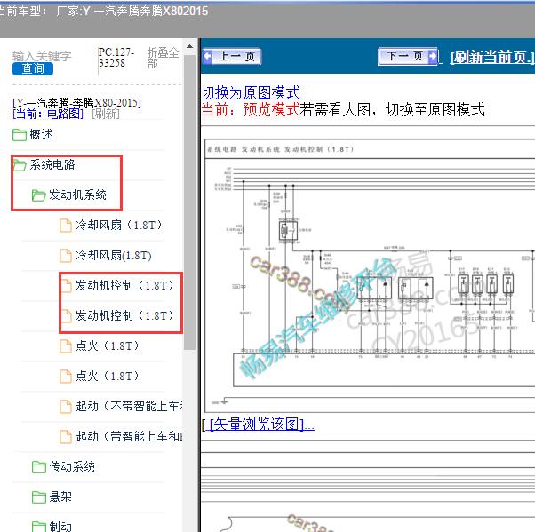Viewport: 535px width, 532px height.
Task: Open the first 发动机控制（1.8T） entry
Action: [x=124, y=285]
